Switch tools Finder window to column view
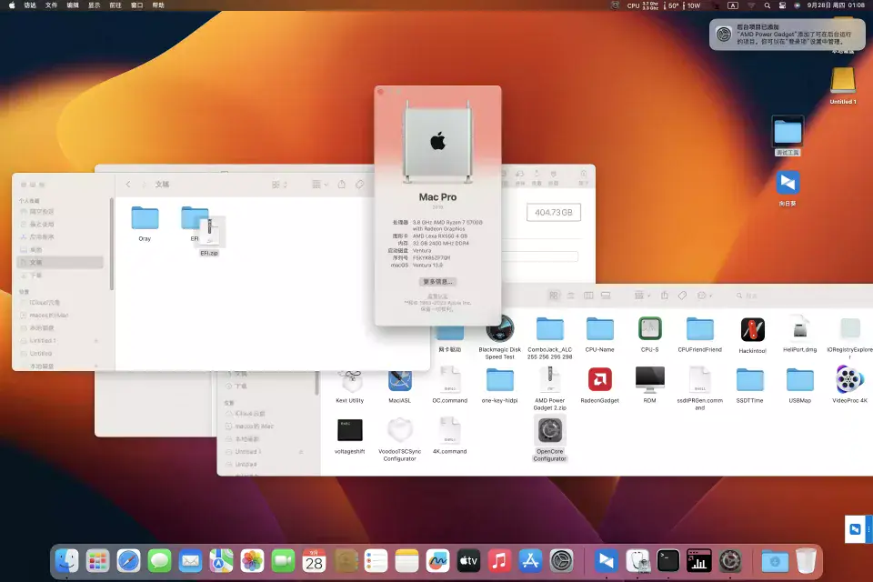873x582 pixels. coord(588,296)
